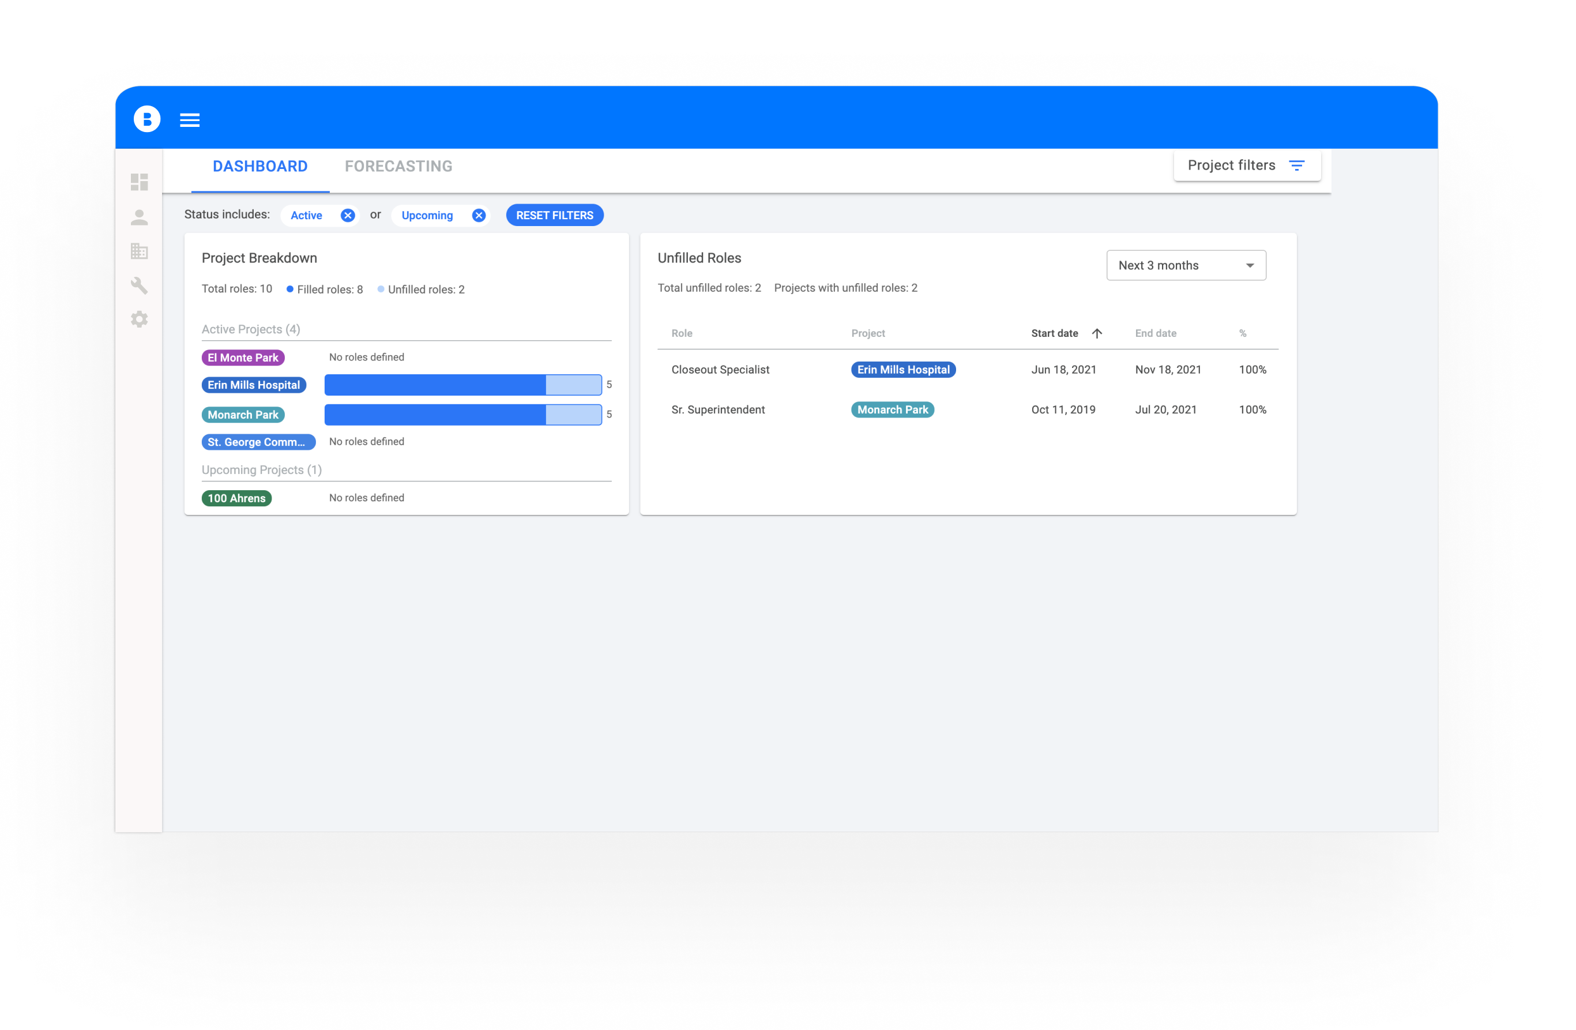Sort table by End date column

click(x=1156, y=333)
